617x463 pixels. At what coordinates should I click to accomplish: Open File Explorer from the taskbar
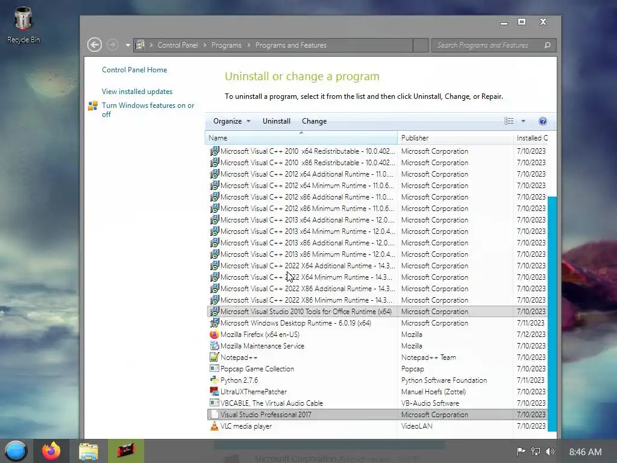tap(89, 451)
